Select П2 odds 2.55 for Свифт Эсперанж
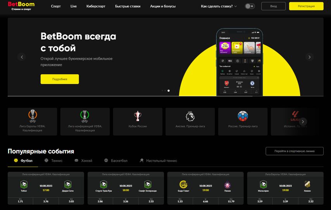 pyautogui.click(x=151, y=201)
